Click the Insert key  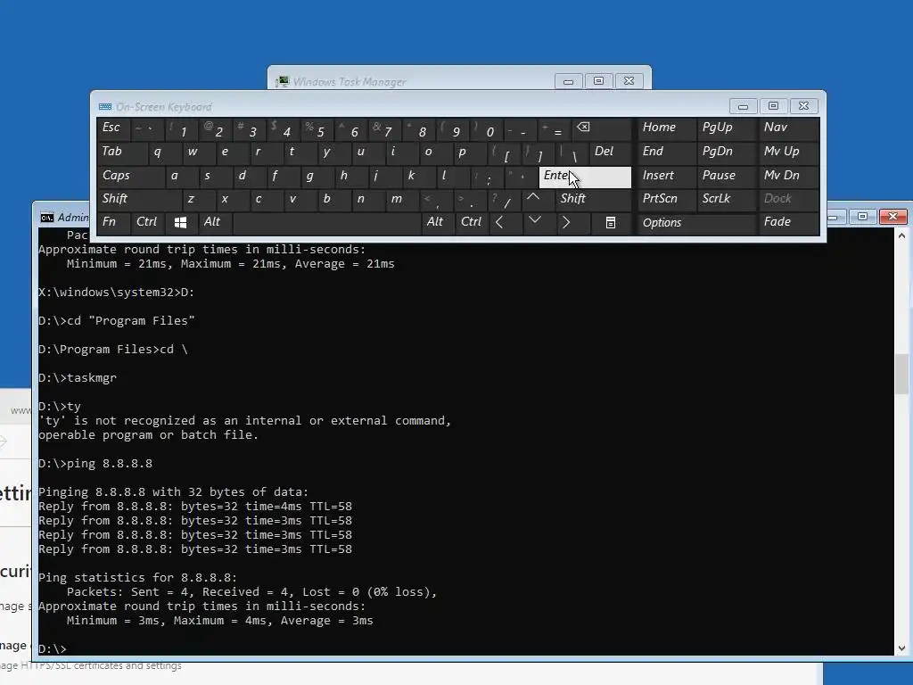[667, 176]
